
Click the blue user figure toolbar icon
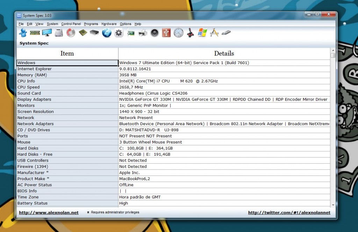tap(23, 33)
